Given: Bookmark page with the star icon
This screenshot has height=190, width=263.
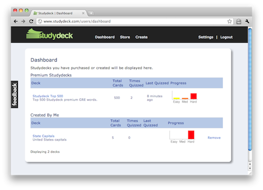Looking at the screenshot, I should 229,22.
